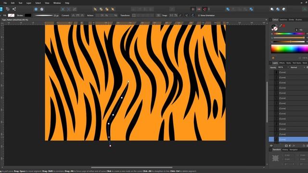Click the Transform anchor point selector
The height and width of the screenshot is (173, 308).
pyautogui.click(x=275, y=158)
